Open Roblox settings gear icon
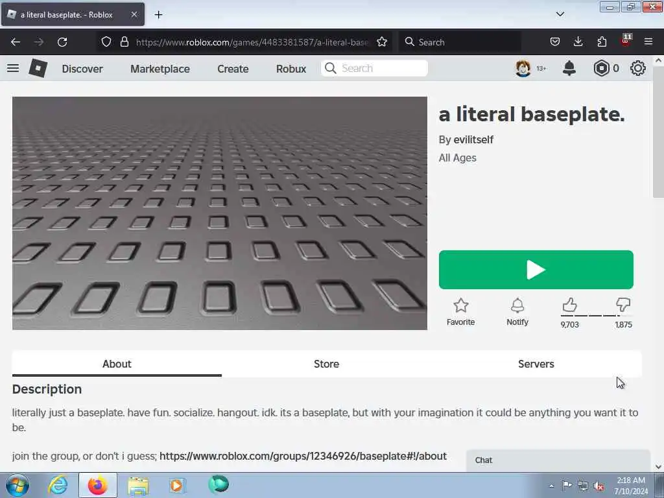 [x=638, y=68]
